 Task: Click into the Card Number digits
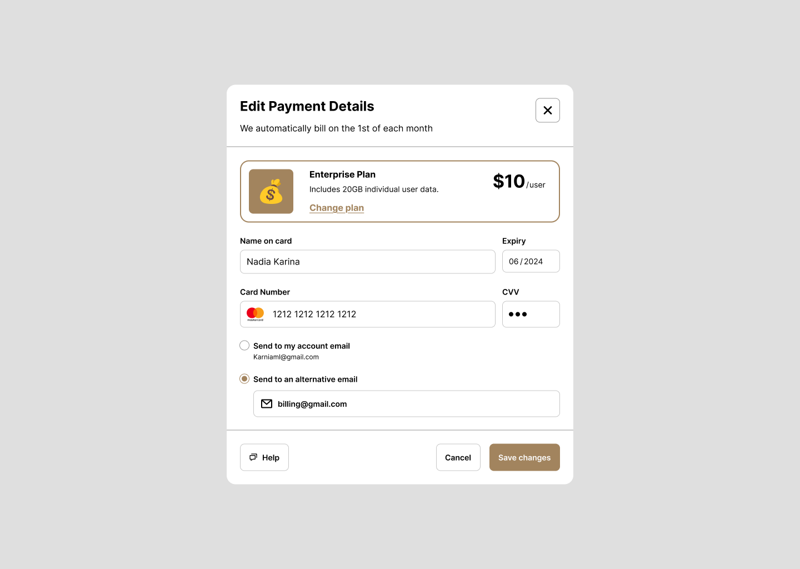pos(314,315)
